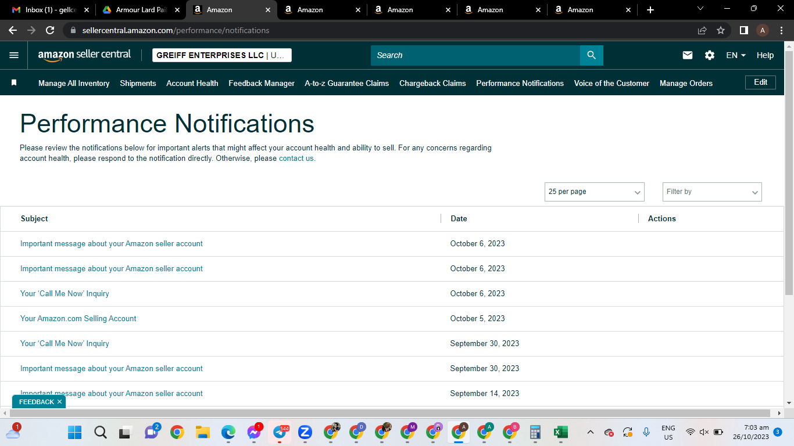This screenshot has width=794, height=446.
Task: View site information via the padlock icon
Action: click(x=73, y=30)
